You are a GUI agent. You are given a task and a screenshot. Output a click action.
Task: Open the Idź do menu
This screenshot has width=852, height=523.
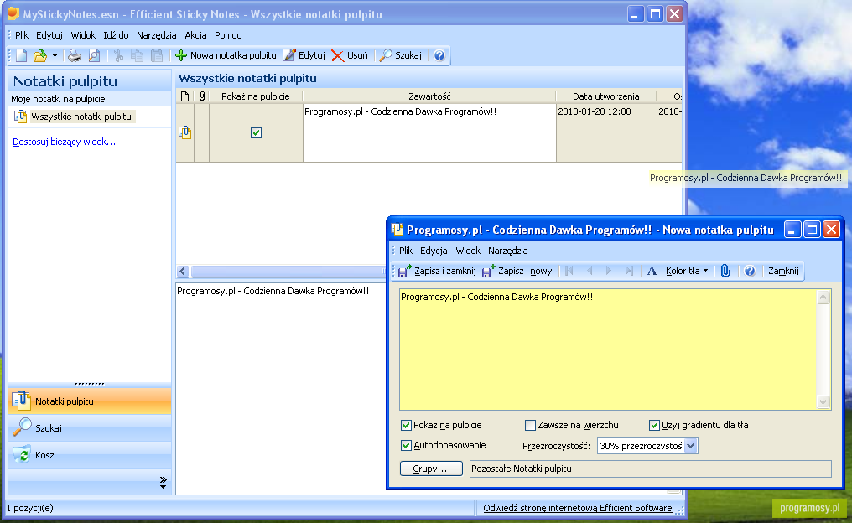click(117, 35)
